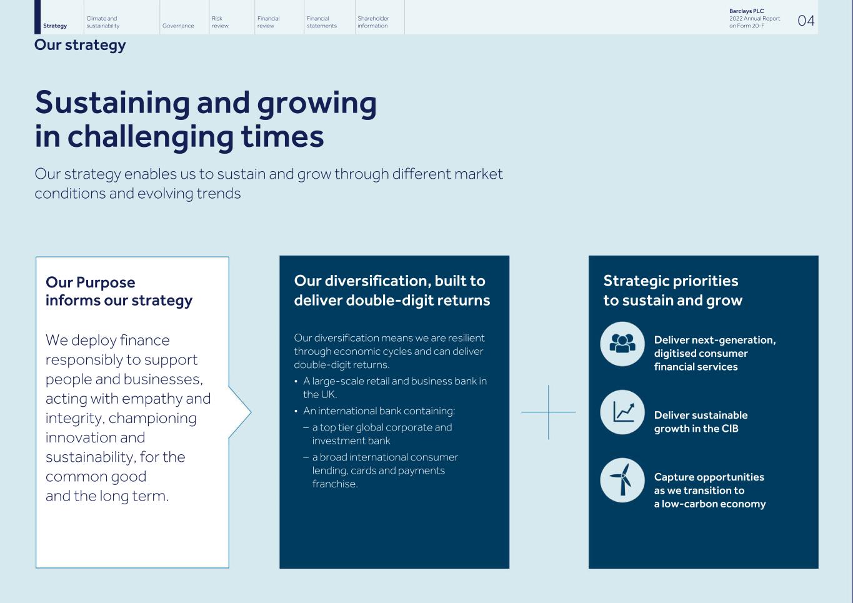Click 'Deliver sustainable growth in the CIB' text
The width and height of the screenshot is (853, 603).
point(701,422)
